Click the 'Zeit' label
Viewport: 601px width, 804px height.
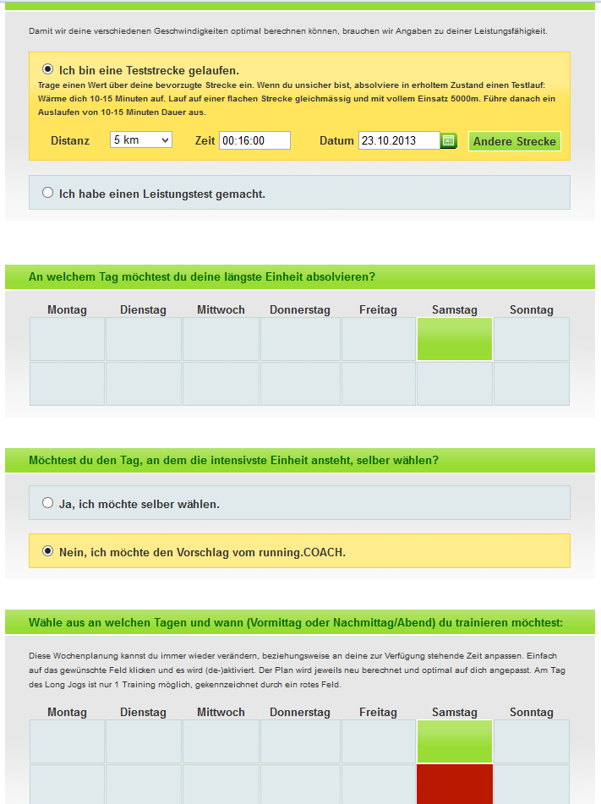(205, 141)
